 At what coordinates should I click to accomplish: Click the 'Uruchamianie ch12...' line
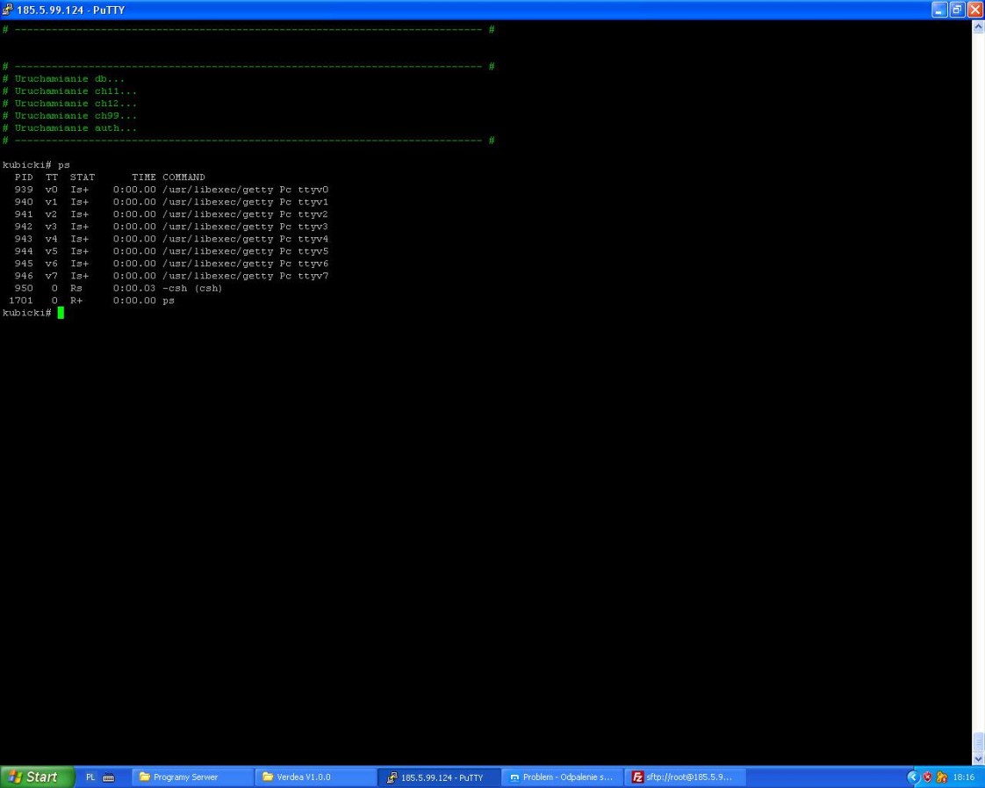(69, 103)
